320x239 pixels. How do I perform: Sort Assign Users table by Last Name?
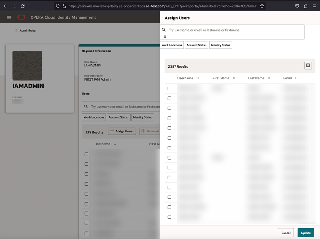point(269,78)
